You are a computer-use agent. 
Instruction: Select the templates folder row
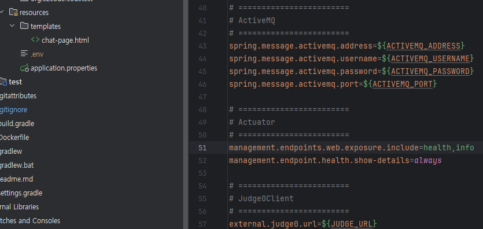[x=46, y=26]
